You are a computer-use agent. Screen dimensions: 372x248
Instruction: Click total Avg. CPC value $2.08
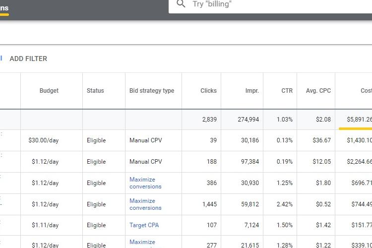[x=323, y=120]
